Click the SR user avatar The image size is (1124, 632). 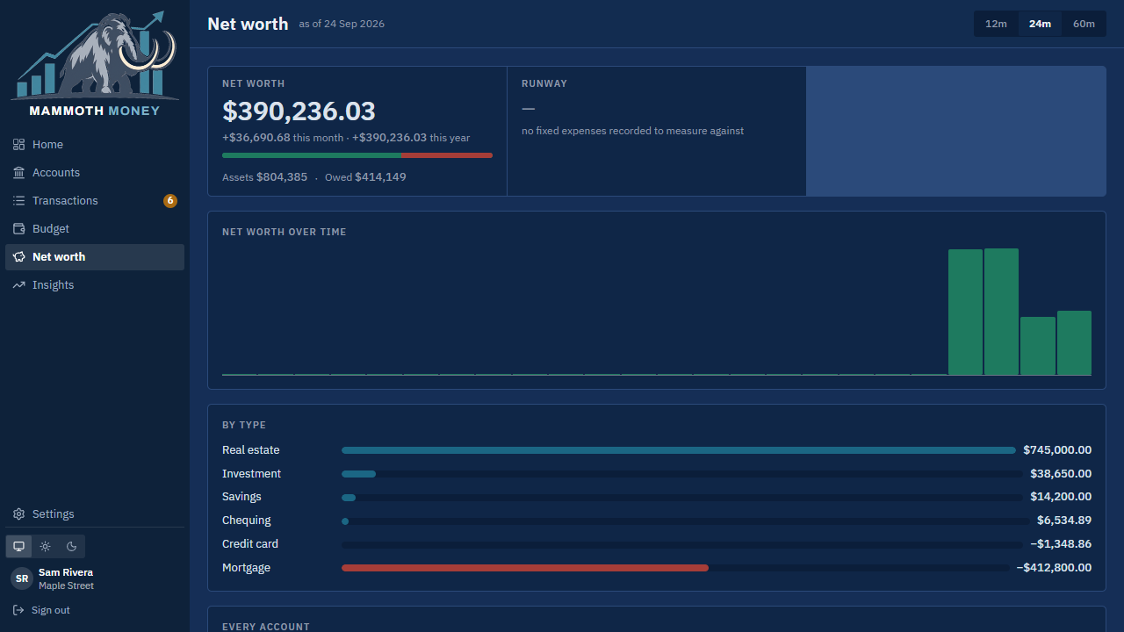pyautogui.click(x=22, y=578)
